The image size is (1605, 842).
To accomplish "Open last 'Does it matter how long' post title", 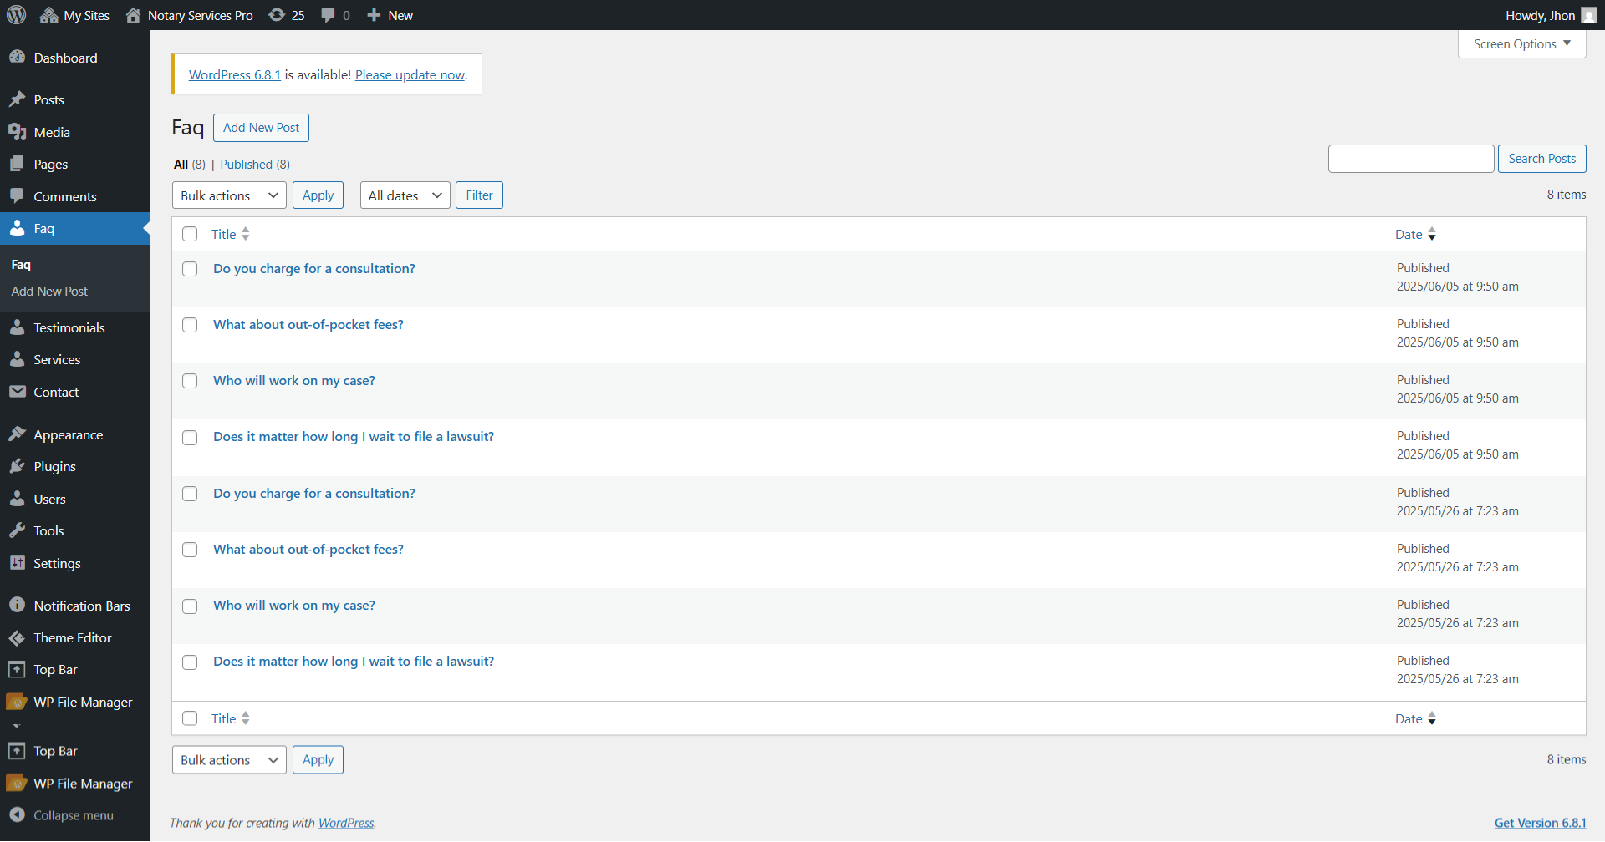I will [354, 661].
